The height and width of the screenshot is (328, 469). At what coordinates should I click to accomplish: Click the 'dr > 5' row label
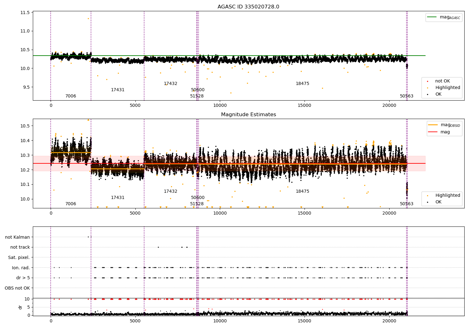23,278
